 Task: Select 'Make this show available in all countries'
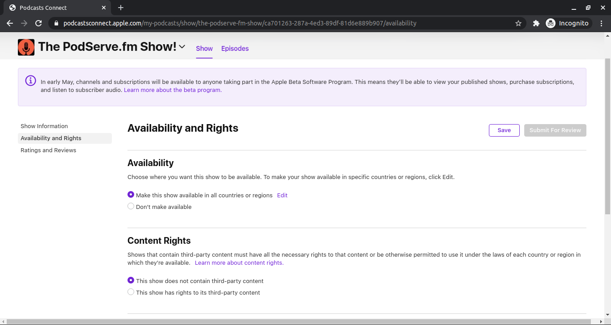tap(131, 195)
